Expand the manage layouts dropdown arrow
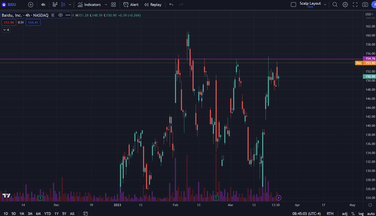Screen dimensions: 376x216 click(x=325, y=4)
